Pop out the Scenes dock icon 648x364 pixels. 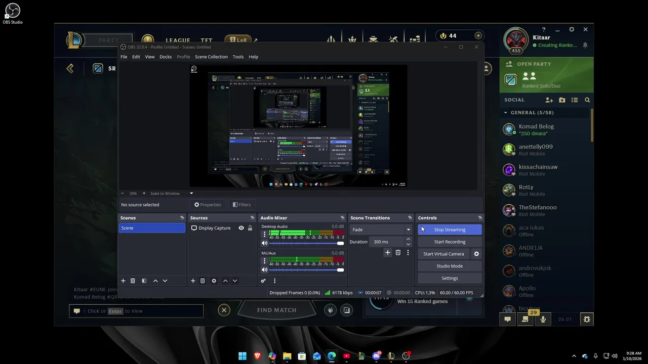coord(182,218)
